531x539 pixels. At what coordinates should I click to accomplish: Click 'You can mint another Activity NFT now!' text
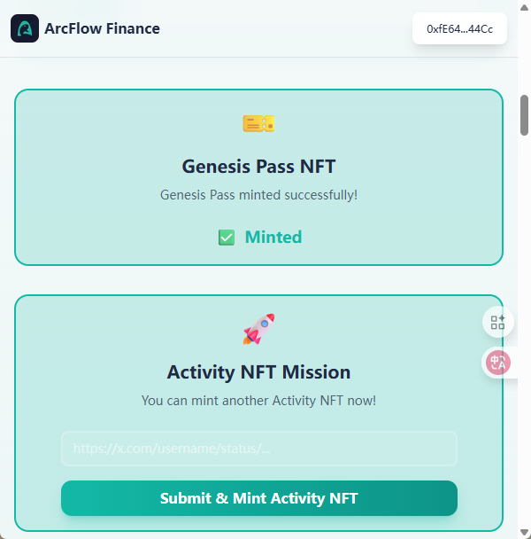click(x=258, y=401)
